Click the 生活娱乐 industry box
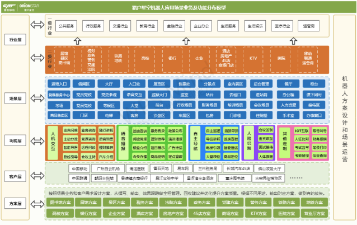Screen dimensions: 357x225 255,26
